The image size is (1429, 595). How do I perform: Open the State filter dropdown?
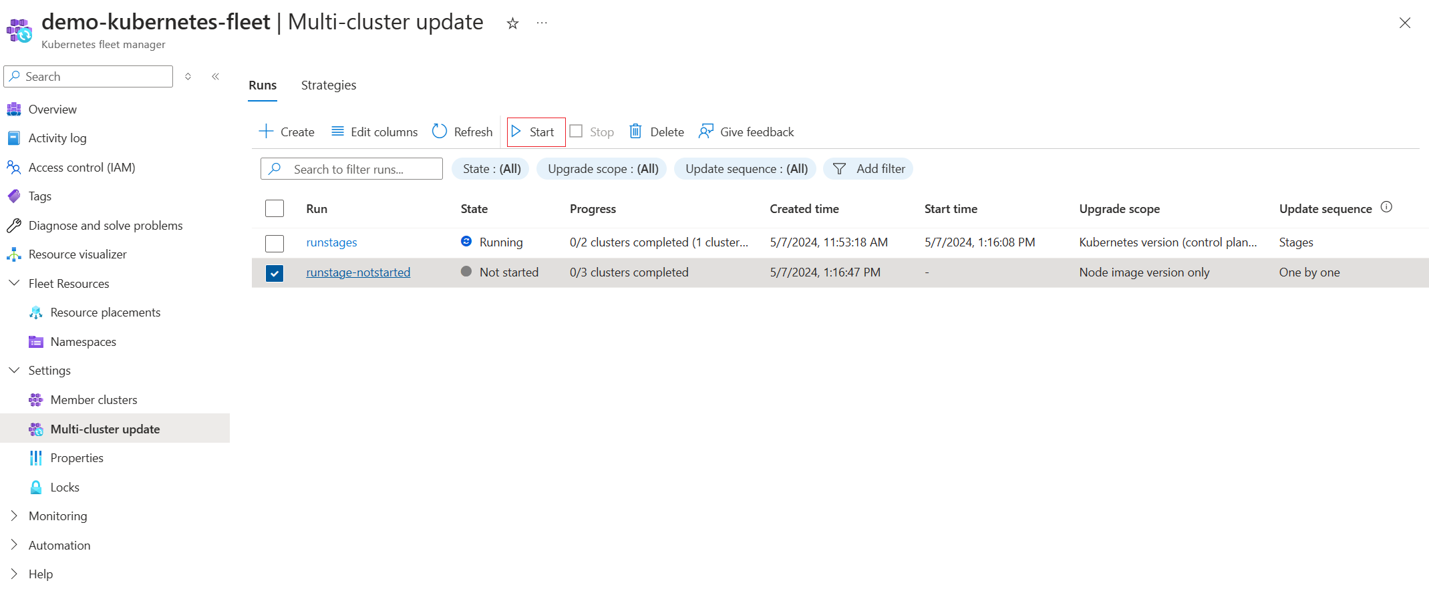tap(491, 169)
